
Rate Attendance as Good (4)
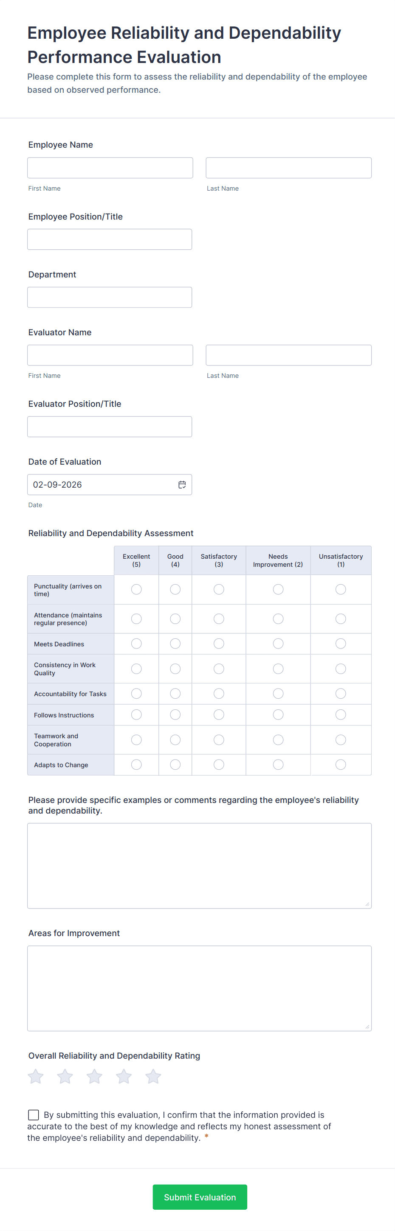point(175,619)
